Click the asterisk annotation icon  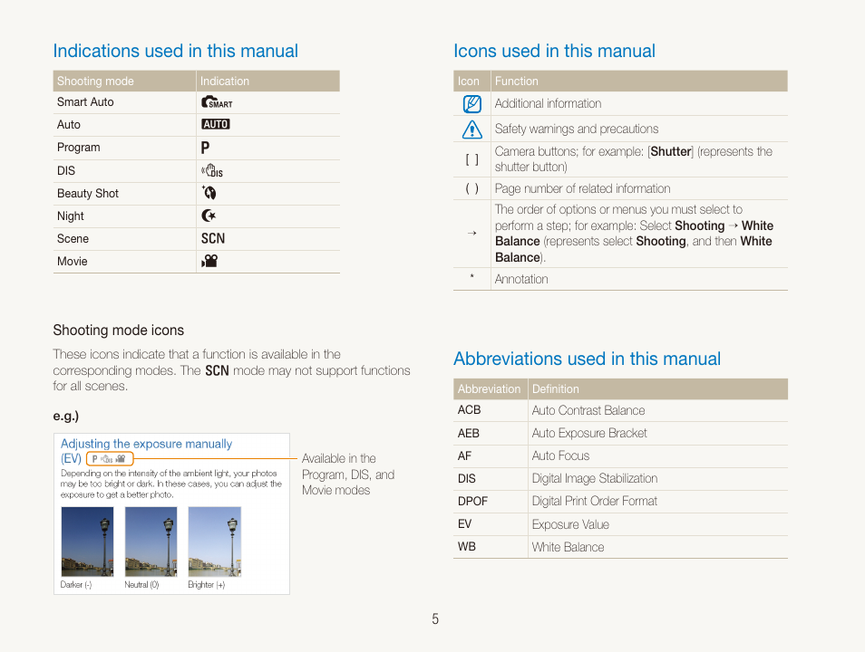pos(471,275)
